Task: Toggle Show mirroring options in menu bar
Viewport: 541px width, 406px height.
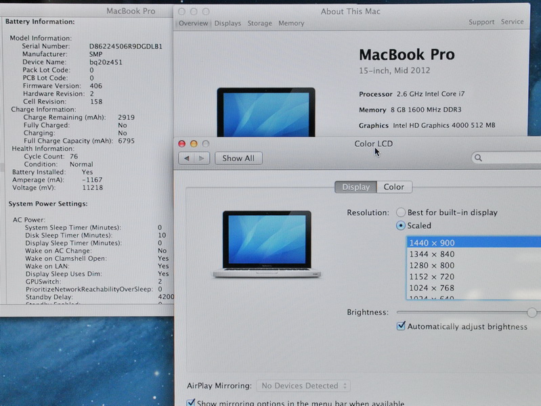Action: tap(191, 403)
